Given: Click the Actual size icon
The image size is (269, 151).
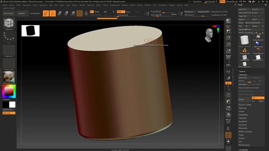Looking at the screenshot, I should click(228, 44).
